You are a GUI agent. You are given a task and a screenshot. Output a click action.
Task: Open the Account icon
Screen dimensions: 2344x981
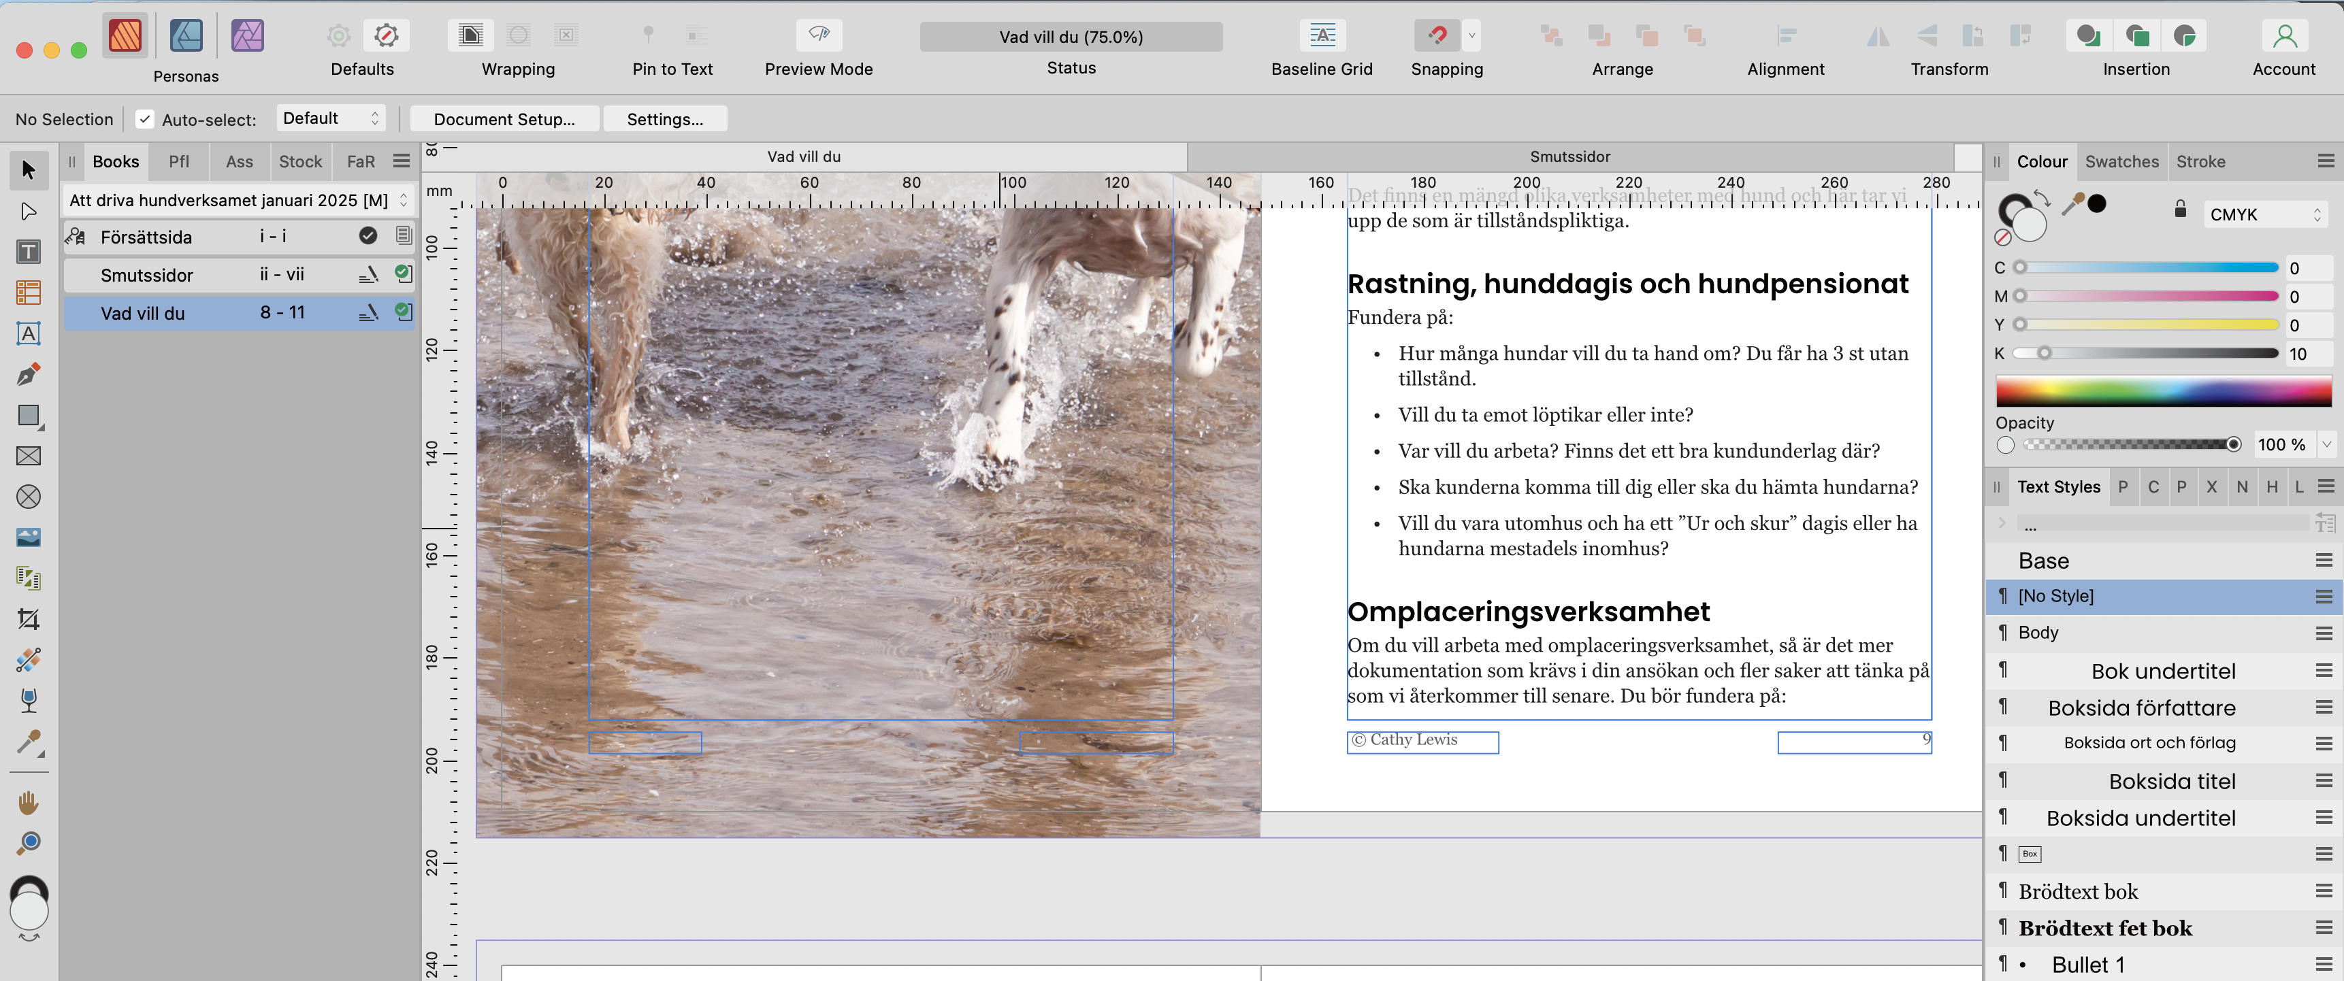pyautogui.click(x=2284, y=35)
